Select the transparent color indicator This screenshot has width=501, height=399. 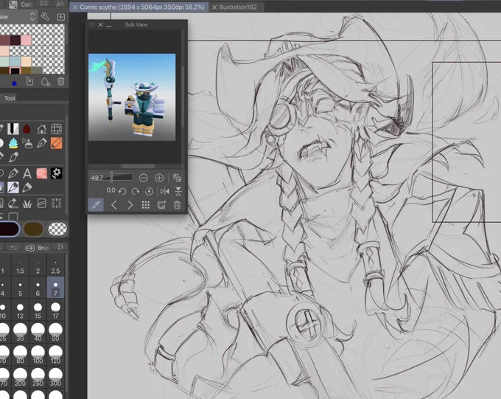click(57, 229)
